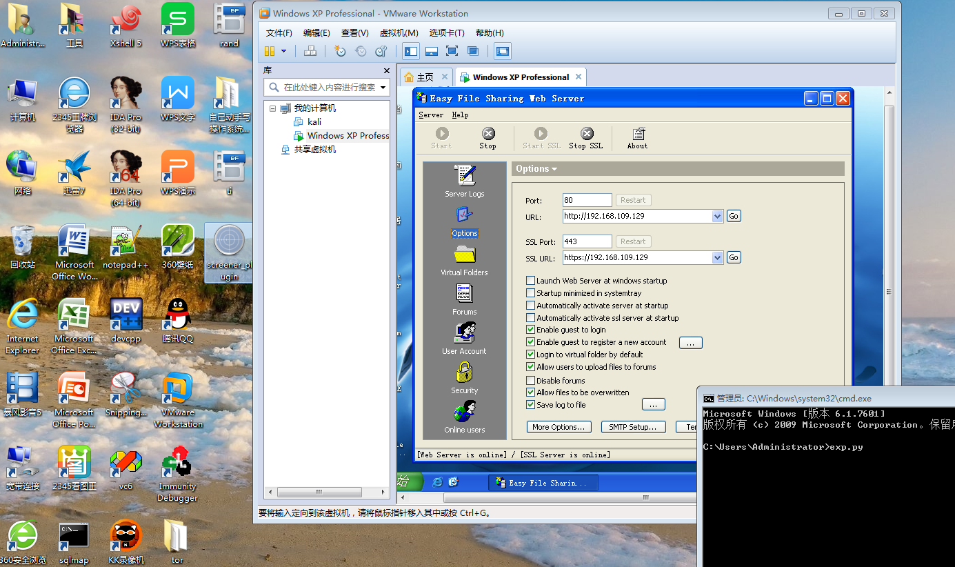This screenshot has width=955, height=567.
Task: Open the Help menu in Easy File Sharing
Action: coord(460,115)
